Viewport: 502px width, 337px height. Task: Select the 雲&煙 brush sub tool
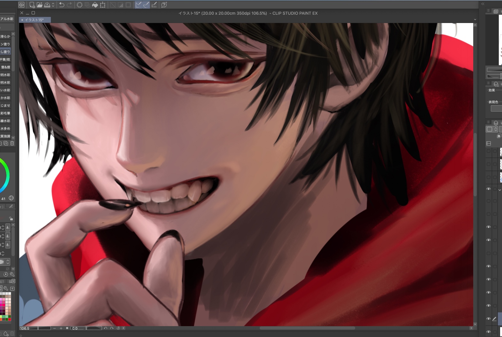[5, 67]
